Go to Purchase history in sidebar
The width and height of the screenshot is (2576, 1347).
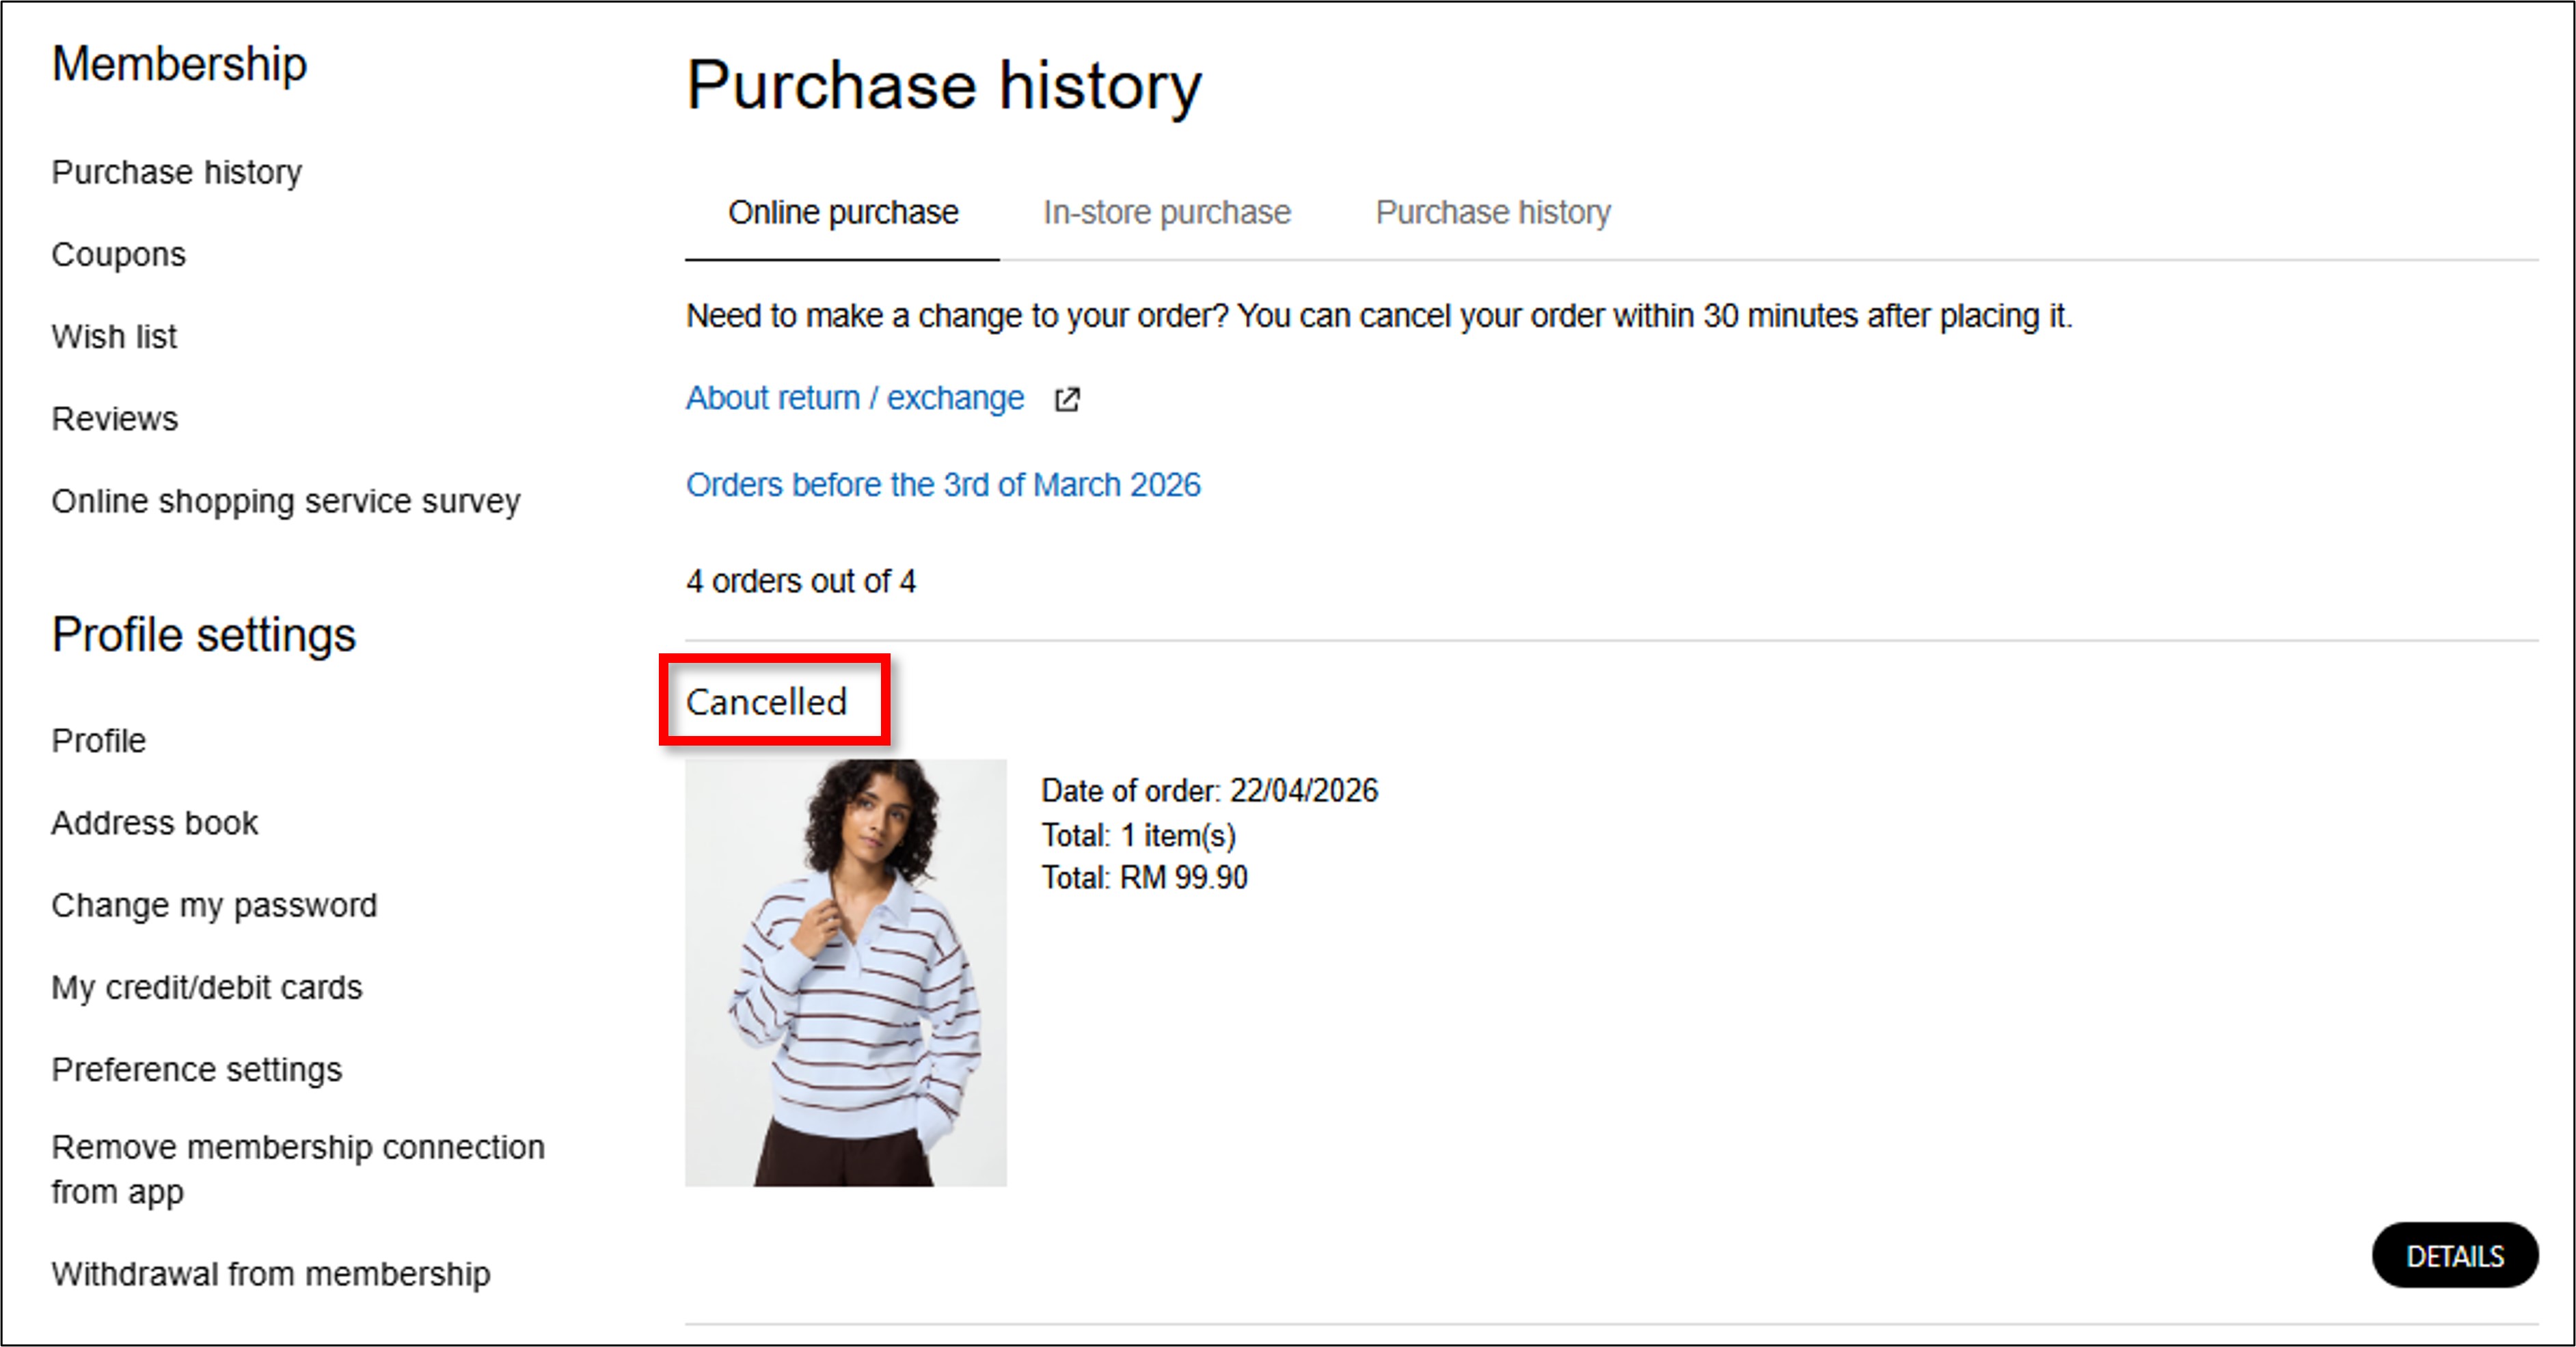176,172
